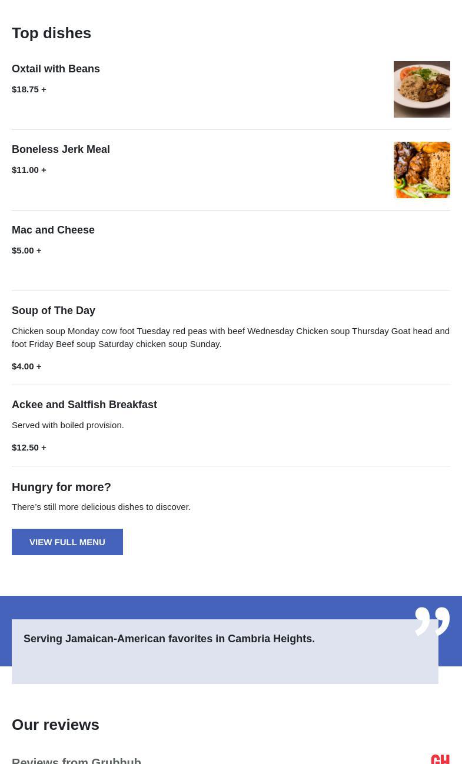Click the Soup of The Day description text

click(230, 337)
